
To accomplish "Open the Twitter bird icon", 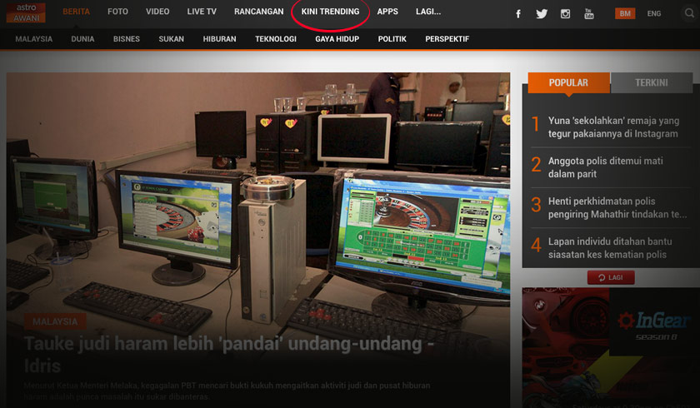I will [542, 14].
